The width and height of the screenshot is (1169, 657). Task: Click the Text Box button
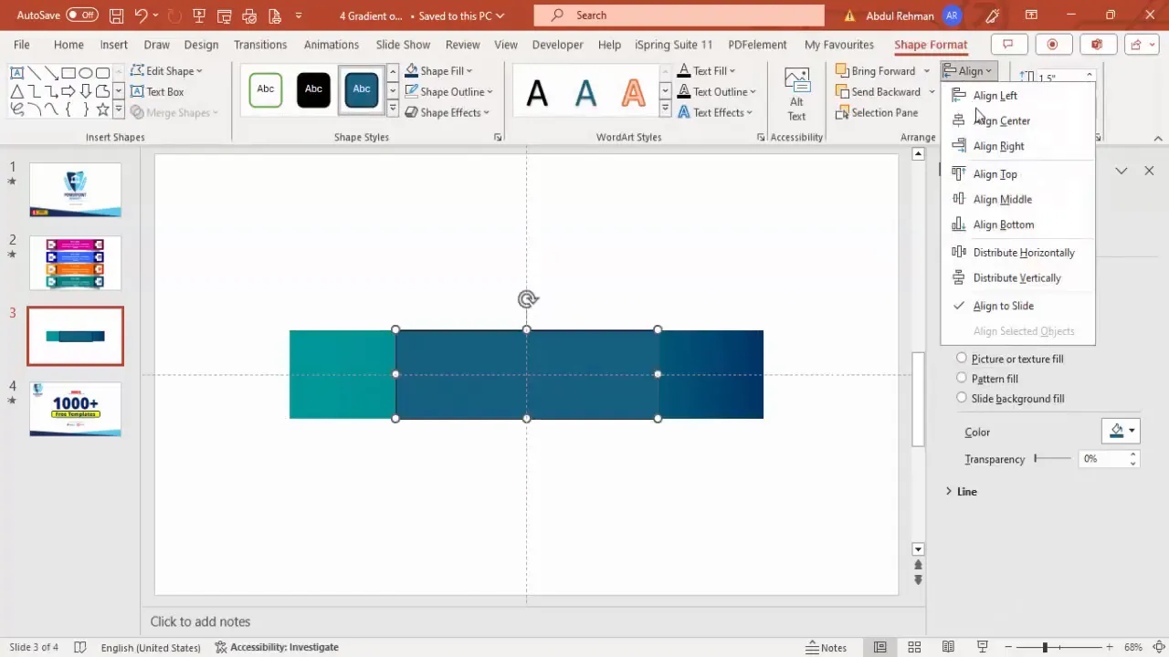157,91
